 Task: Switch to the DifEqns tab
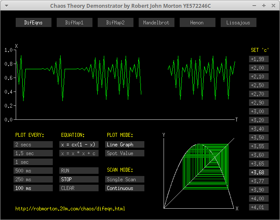[34, 23]
